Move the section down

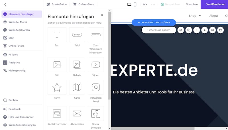tap(205, 30)
